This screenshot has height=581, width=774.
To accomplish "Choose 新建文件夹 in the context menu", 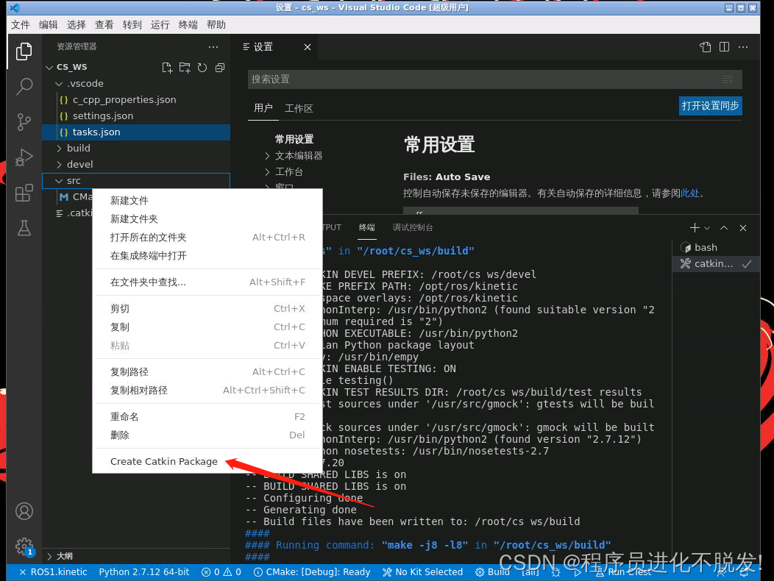I will point(207,218).
